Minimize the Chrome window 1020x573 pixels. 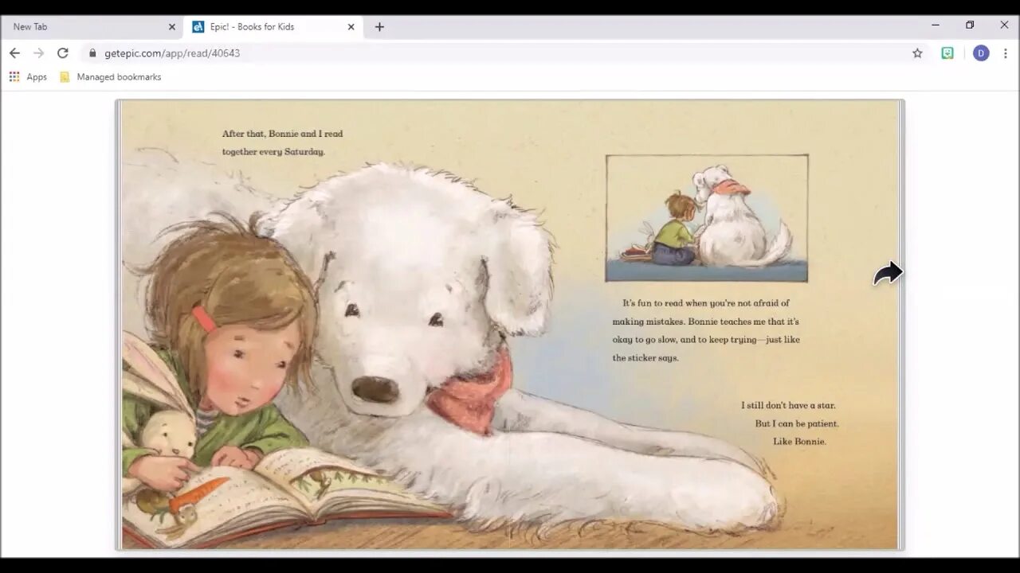pyautogui.click(x=936, y=25)
